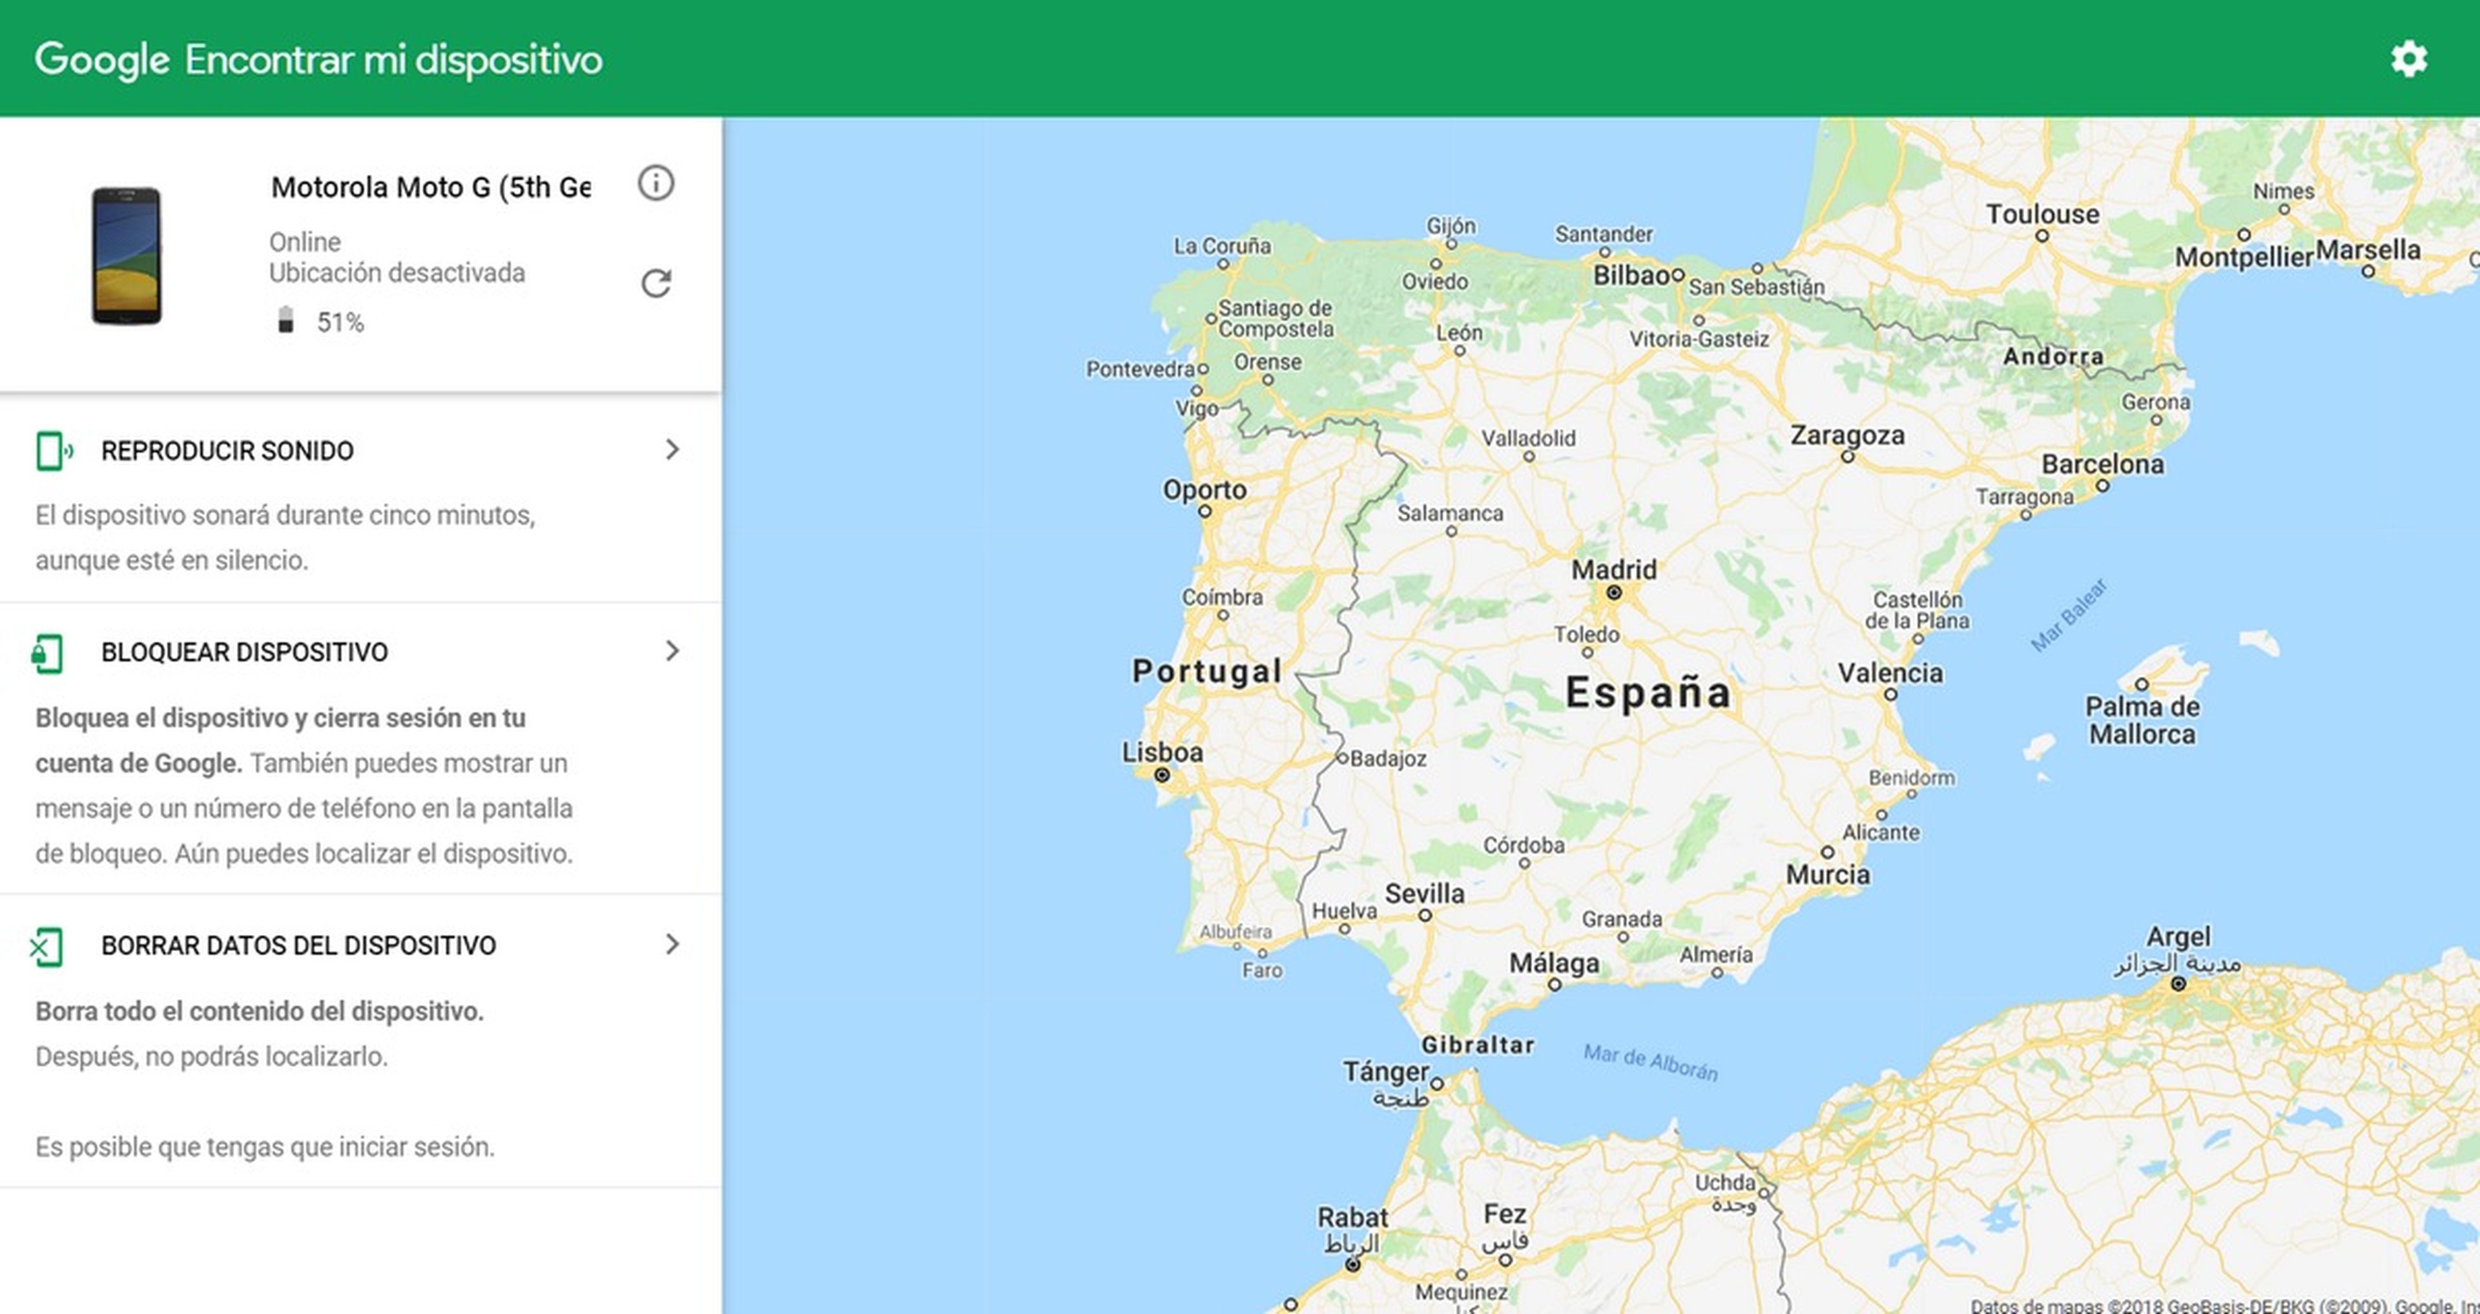Click the battery level icon
The height and width of the screenshot is (1314, 2480).
click(x=285, y=320)
